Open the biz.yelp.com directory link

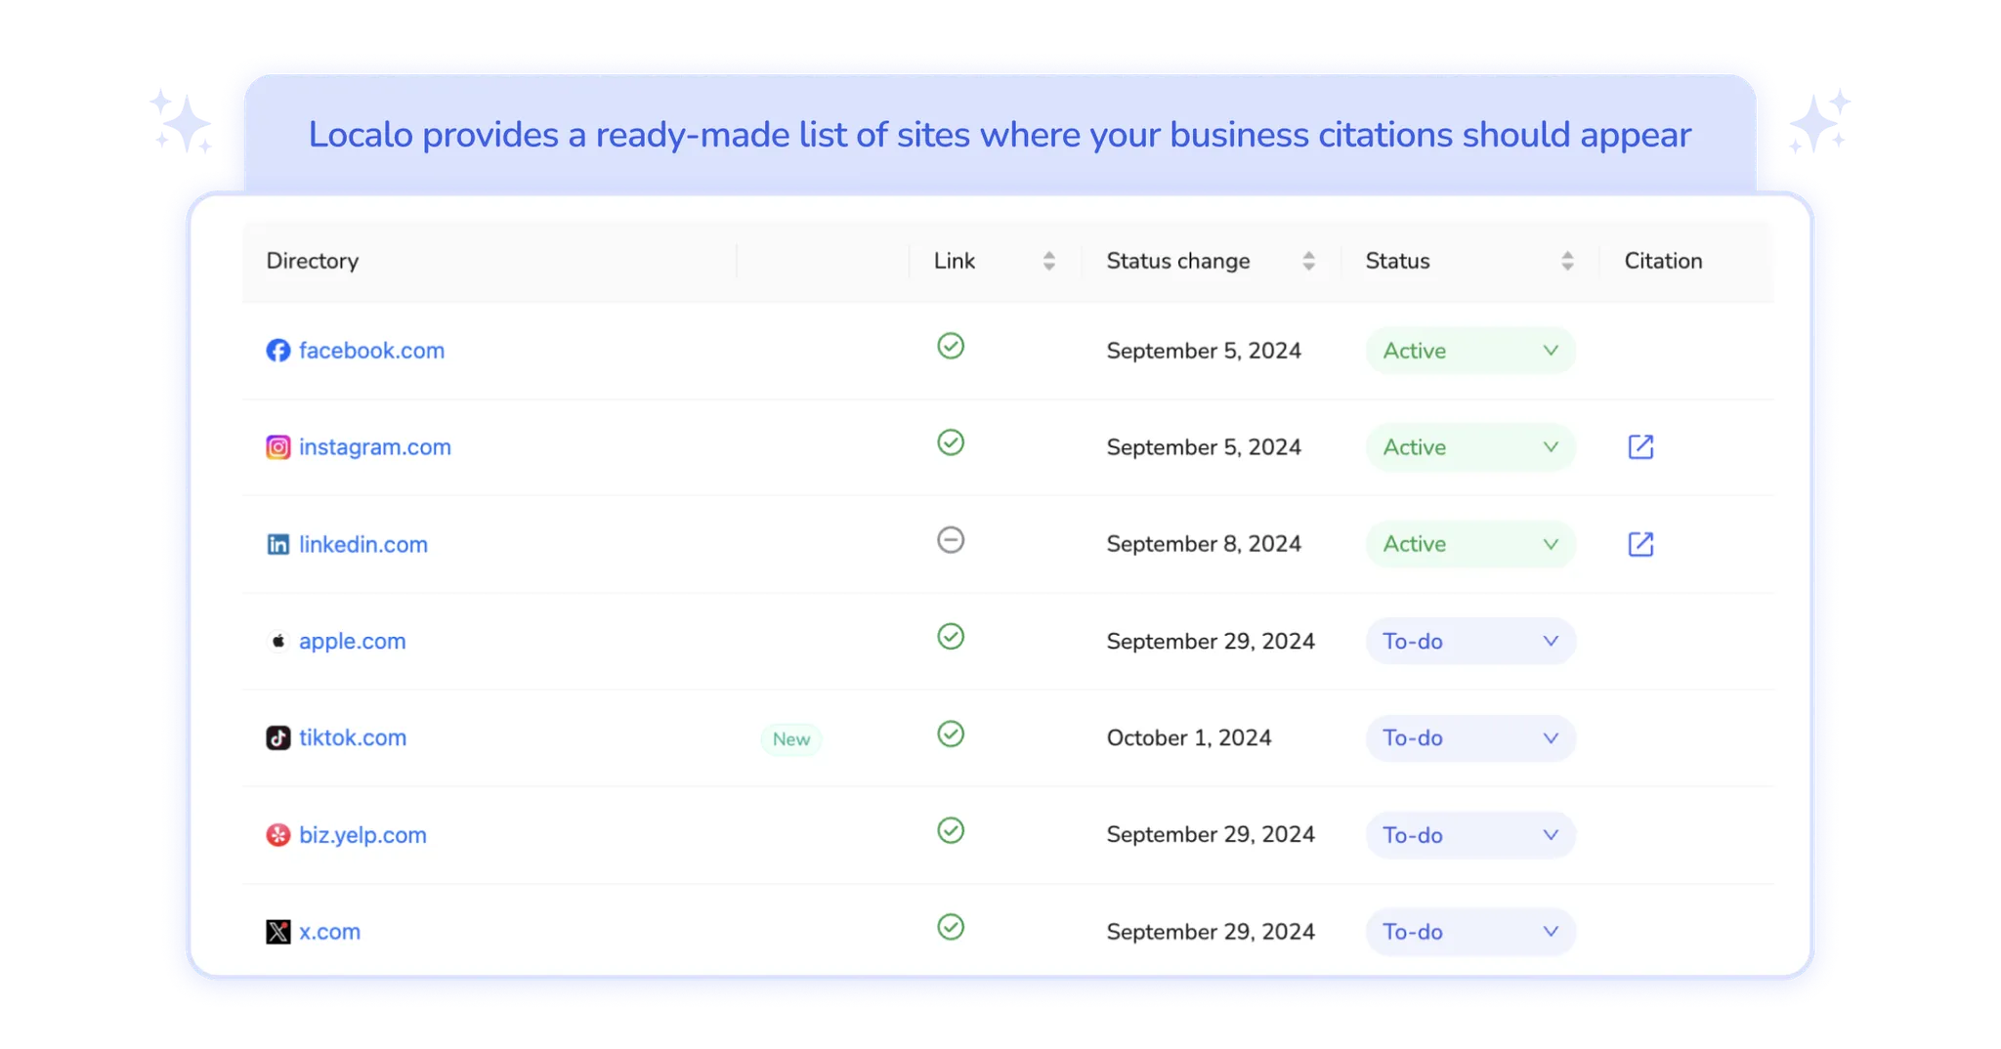(x=362, y=835)
